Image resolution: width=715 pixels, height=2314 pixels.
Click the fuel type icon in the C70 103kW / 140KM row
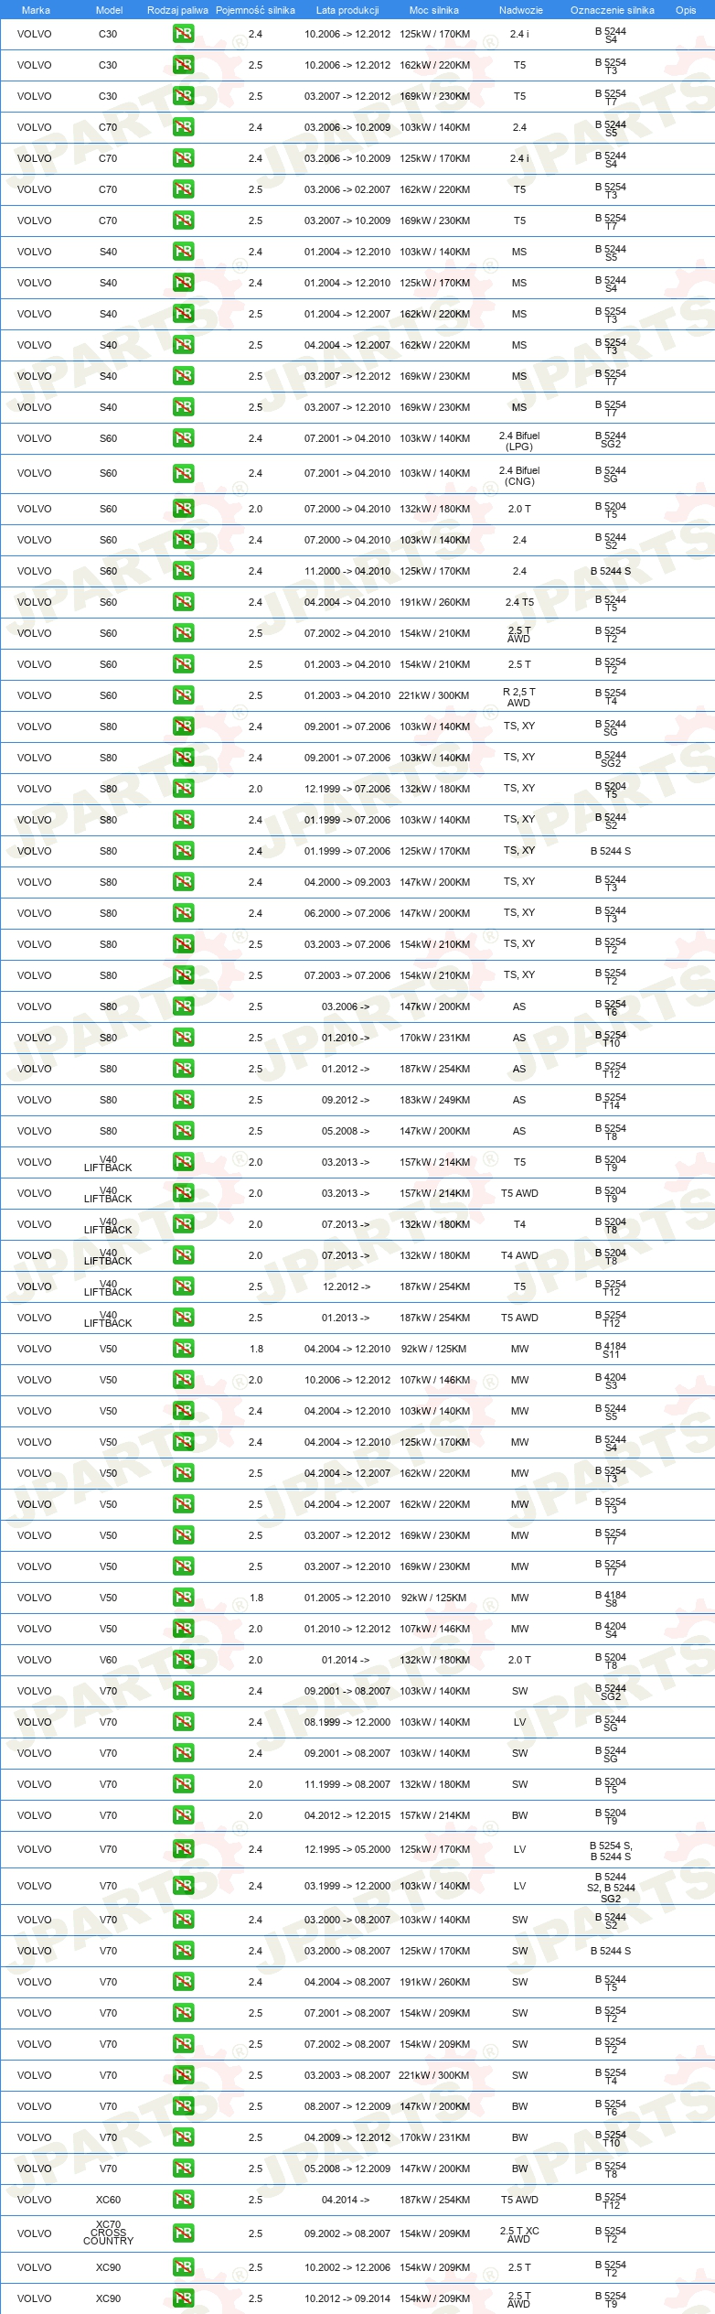click(x=183, y=127)
